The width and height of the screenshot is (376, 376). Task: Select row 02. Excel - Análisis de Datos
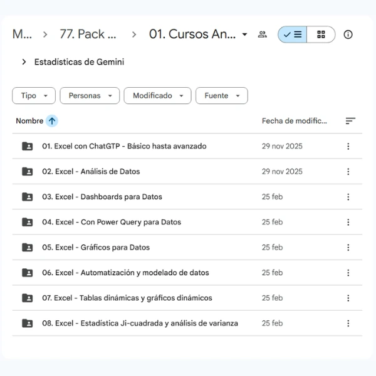click(187, 172)
